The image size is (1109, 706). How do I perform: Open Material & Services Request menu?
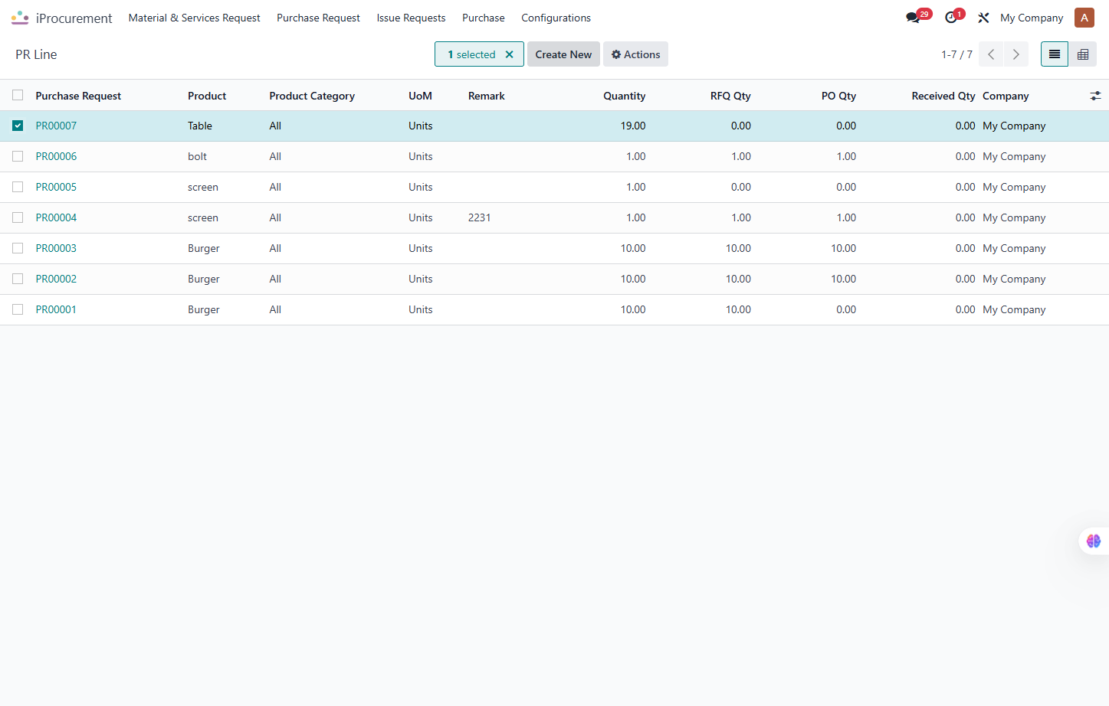194,18
